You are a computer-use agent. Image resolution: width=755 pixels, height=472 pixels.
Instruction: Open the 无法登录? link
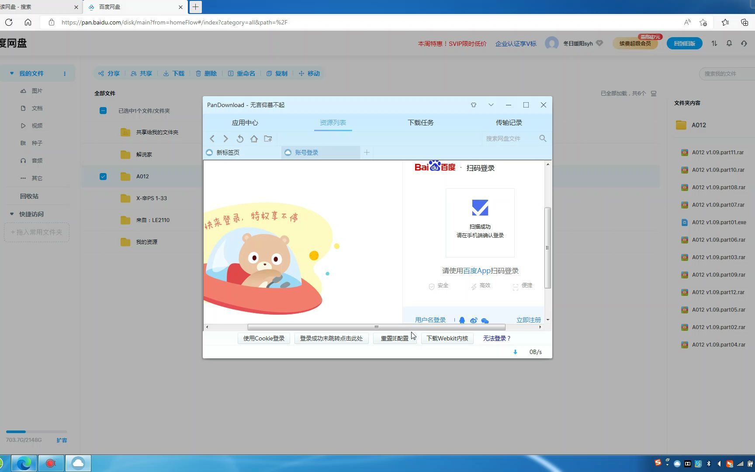pos(497,338)
